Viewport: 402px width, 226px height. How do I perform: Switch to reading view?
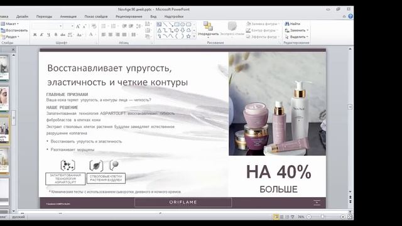[x=287, y=217]
